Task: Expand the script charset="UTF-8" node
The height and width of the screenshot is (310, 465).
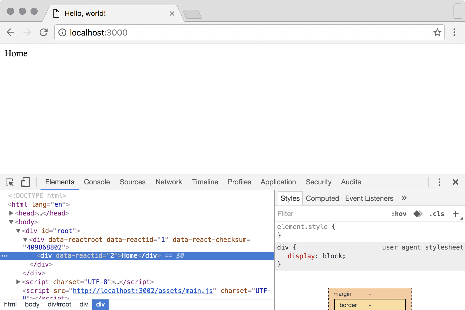Action: pyautogui.click(x=18, y=282)
